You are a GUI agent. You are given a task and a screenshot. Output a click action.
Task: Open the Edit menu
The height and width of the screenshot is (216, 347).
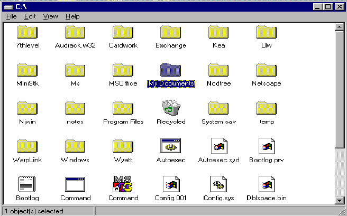(x=30, y=16)
